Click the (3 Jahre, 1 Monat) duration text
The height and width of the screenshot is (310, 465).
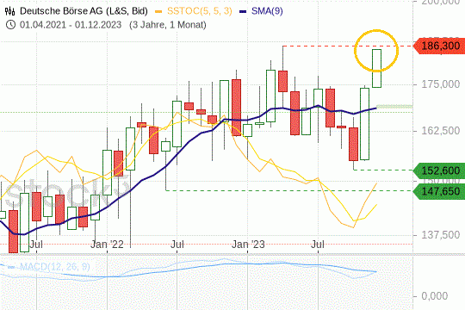pos(168,25)
